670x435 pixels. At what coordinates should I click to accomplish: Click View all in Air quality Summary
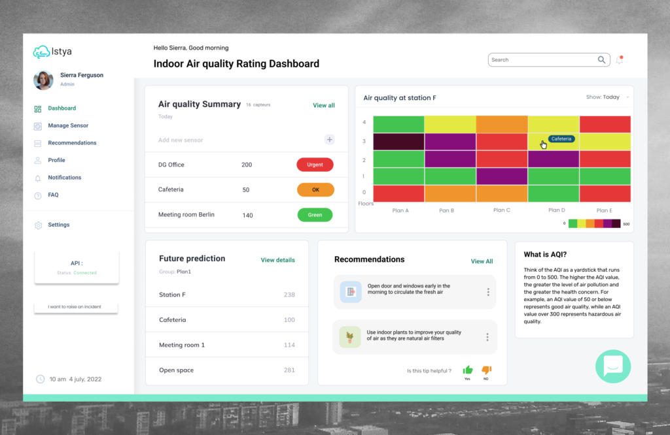(x=323, y=105)
